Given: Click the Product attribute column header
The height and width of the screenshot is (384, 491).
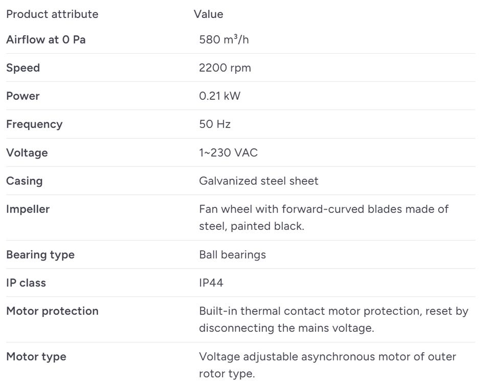Looking at the screenshot, I should coord(52,14).
